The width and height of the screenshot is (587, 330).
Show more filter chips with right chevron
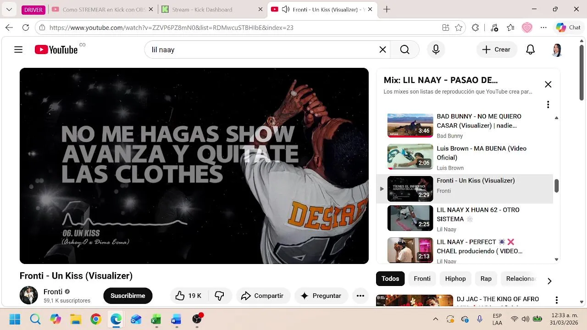[x=549, y=281]
